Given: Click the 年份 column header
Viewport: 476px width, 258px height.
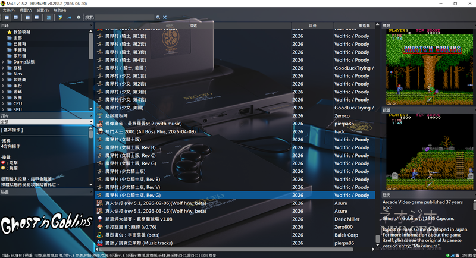Looking at the screenshot, I should click(x=313, y=26).
